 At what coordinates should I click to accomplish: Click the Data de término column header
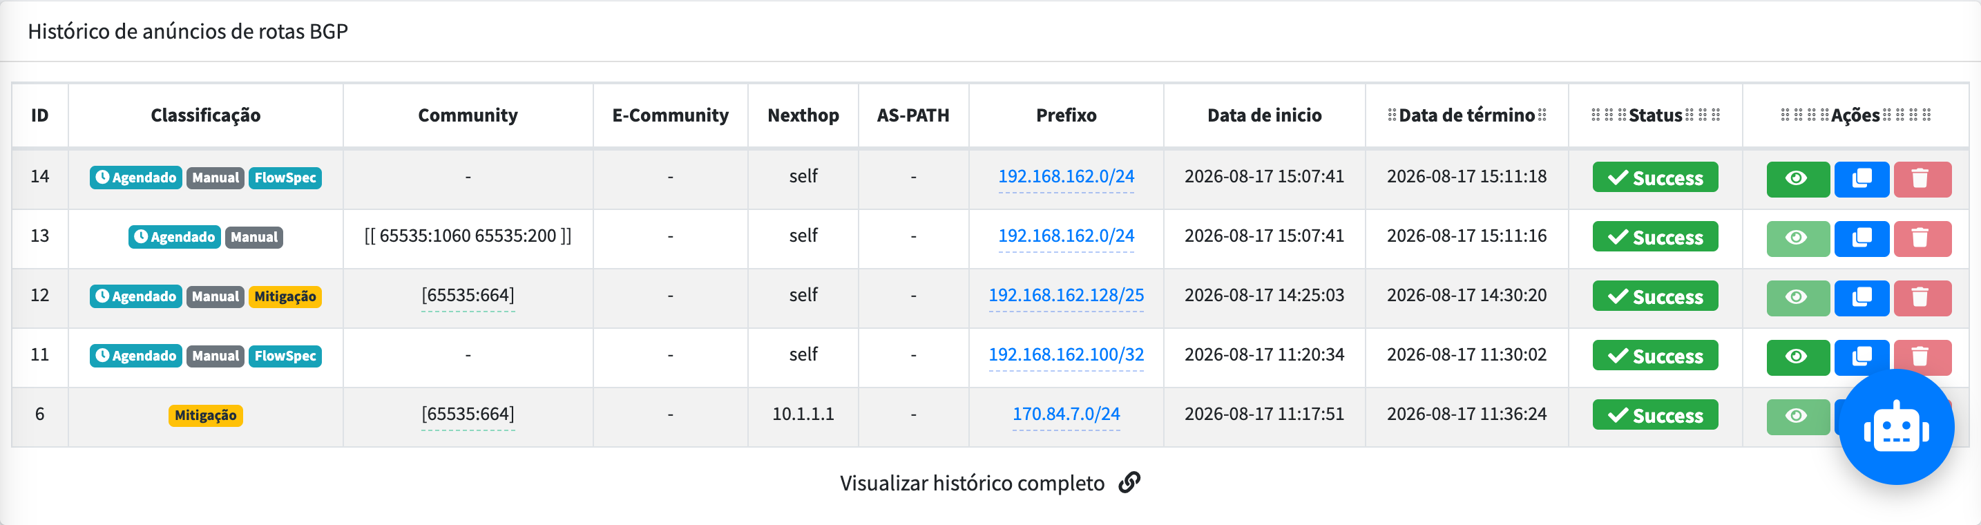(x=1466, y=115)
